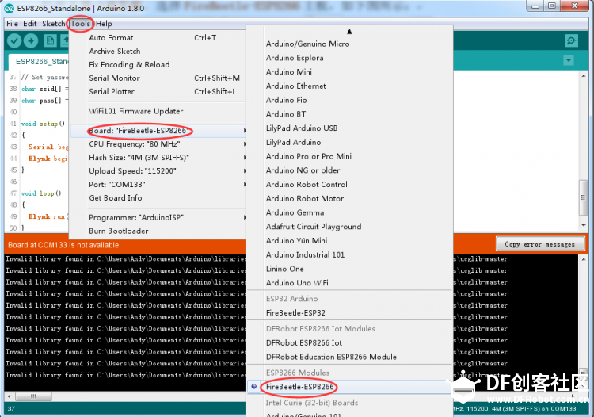
Task: Click editor vertical scrollbar thumb
Action: [583, 197]
